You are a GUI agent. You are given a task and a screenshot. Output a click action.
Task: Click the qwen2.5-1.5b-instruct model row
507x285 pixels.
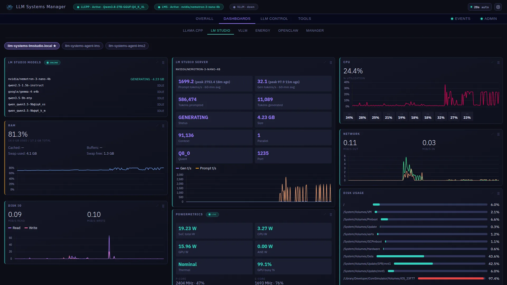tap(86, 85)
